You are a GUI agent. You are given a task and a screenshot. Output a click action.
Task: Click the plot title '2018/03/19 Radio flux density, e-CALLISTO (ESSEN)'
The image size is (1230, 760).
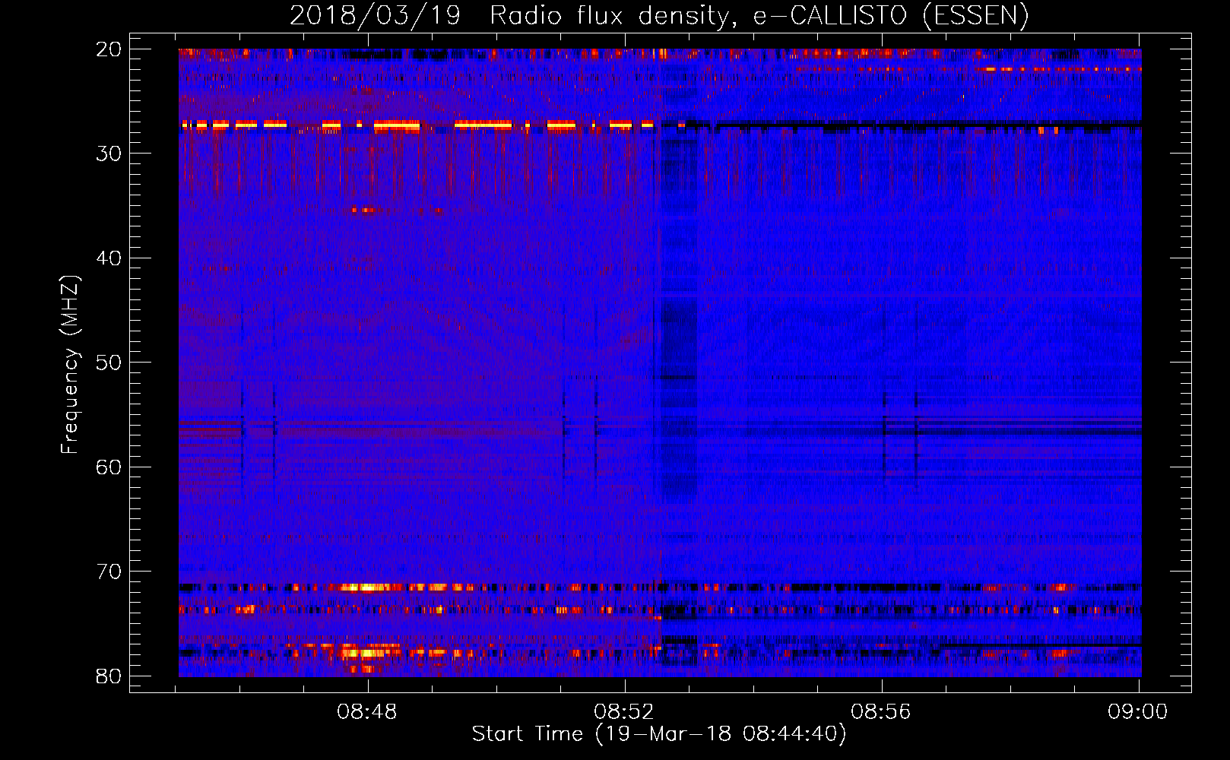coord(659,16)
